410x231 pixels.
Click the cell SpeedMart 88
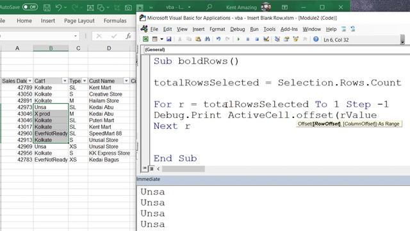[x=109, y=133]
